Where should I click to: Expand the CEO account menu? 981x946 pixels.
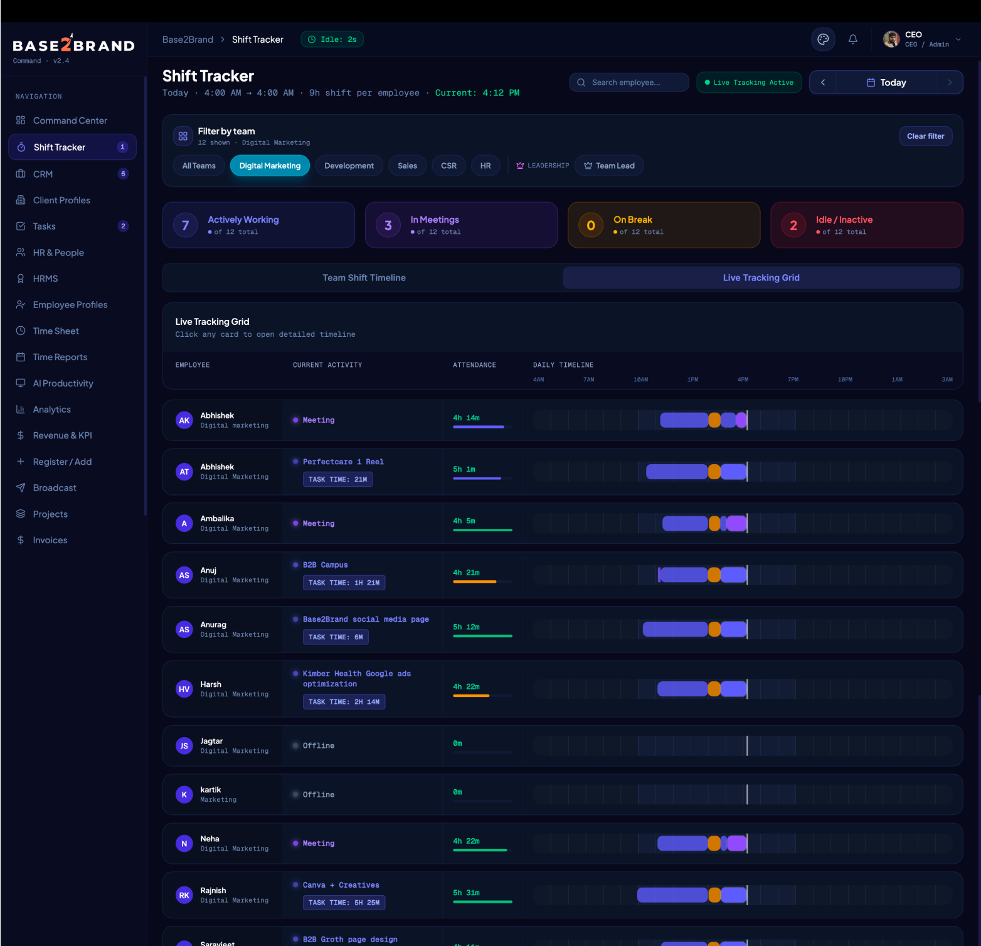pos(922,40)
